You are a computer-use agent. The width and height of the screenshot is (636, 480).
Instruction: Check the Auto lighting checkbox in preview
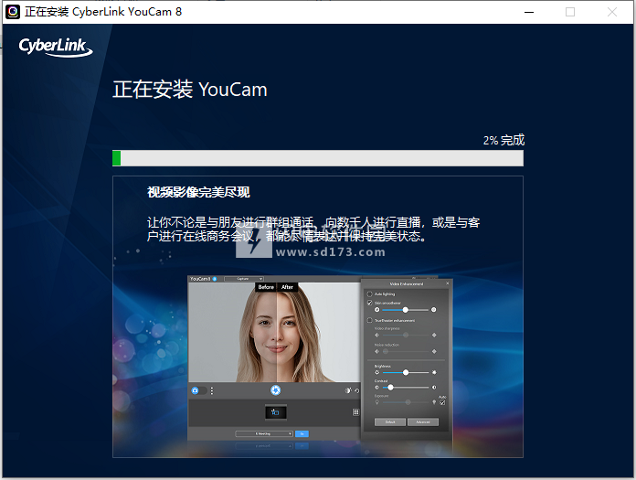coord(369,293)
